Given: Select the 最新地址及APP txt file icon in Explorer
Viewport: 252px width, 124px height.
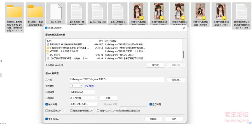Looking at the screenshot, I should [242, 11].
